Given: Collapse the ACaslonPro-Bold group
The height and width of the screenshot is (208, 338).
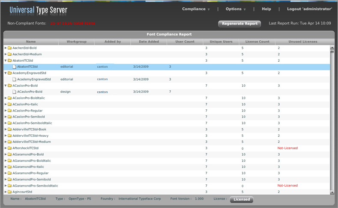Looking at the screenshot, I should (6, 86).
